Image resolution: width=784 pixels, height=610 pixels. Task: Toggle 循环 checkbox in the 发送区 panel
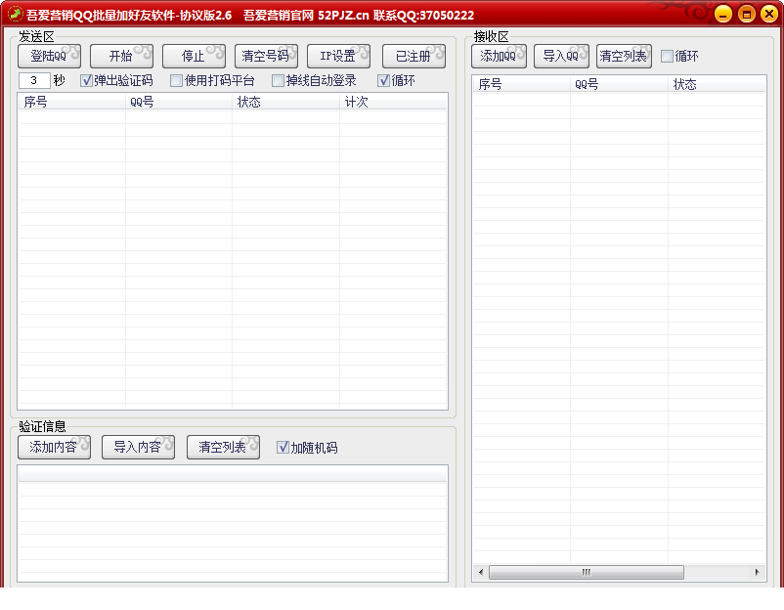click(x=384, y=81)
